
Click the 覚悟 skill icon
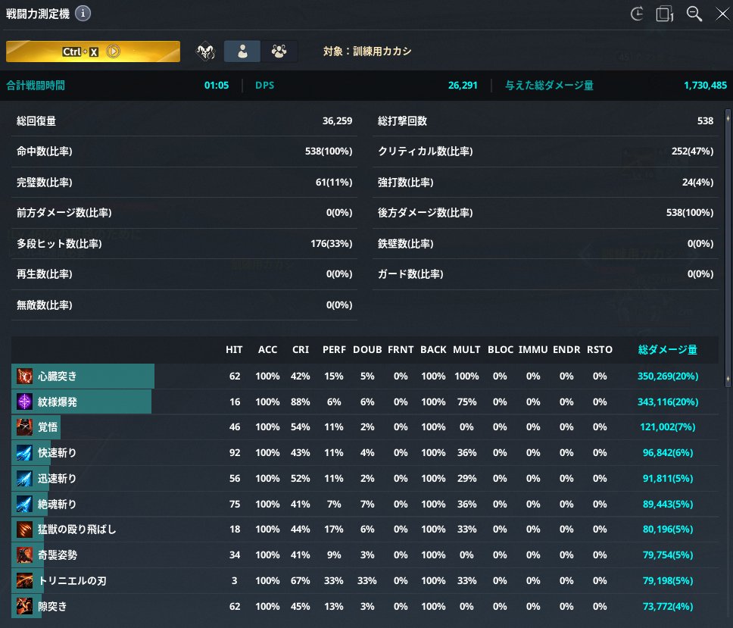coord(24,427)
